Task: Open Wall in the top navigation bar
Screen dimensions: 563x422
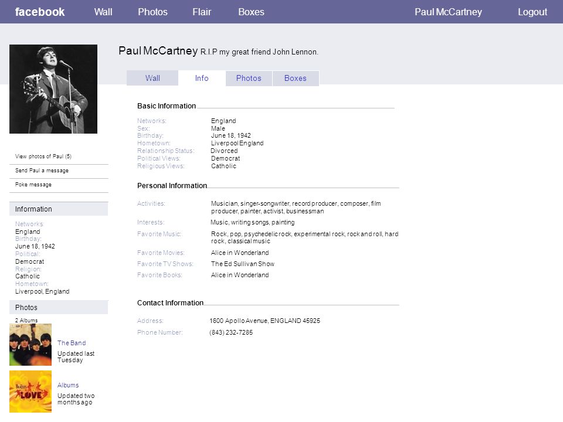Action: click(x=103, y=12)
